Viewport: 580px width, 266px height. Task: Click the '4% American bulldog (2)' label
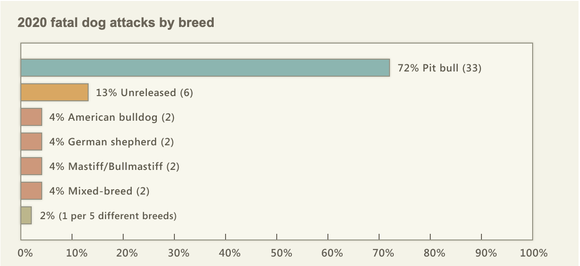tap(112, 117)
